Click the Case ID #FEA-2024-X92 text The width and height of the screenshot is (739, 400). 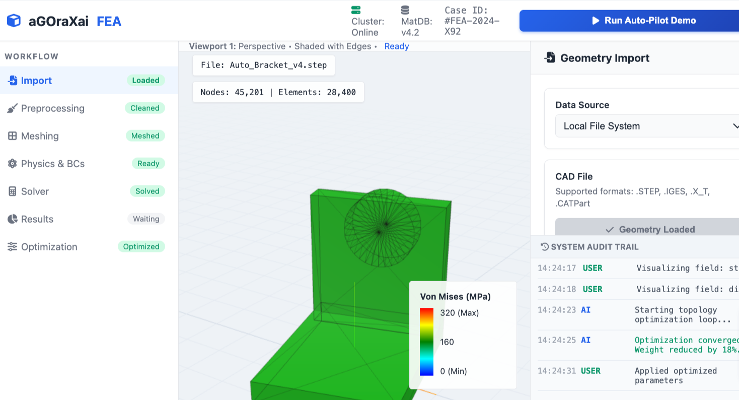pyautogui.click(x=472, y=21)
